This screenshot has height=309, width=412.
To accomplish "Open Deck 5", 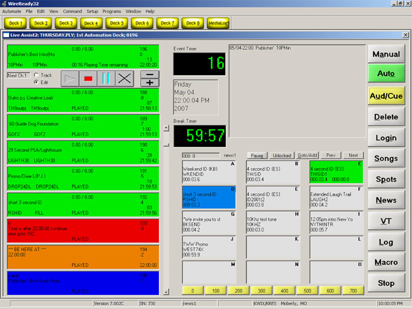I will click(x=116, y=23).
